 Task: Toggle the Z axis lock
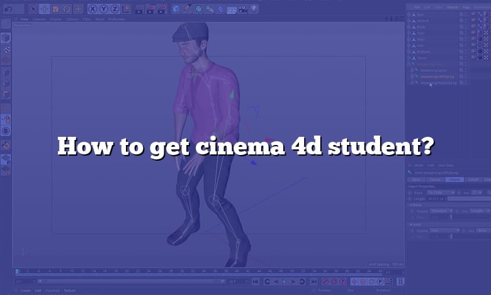(115, 9)
